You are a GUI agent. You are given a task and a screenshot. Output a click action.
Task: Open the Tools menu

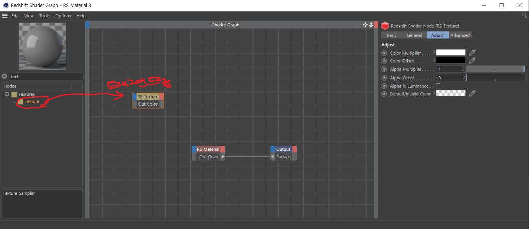pyautogui.click(x=44, y=16)
